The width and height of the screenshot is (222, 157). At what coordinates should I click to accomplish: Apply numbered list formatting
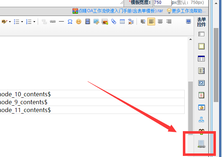coord(29,22)
